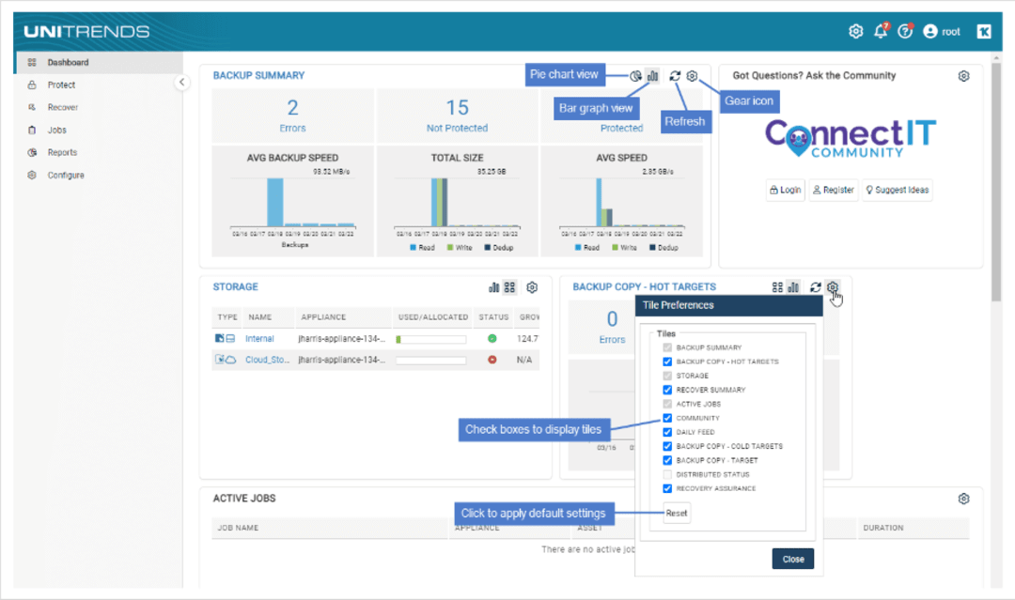Image resolution: width=1015 pixels, height=600 pixels.
Task: Open the notifications bell
Action: click(x=881, y=30)
